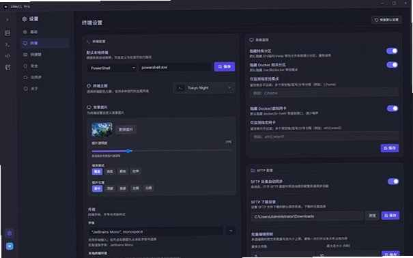Save the batch edit limit settings

[390, 255]
